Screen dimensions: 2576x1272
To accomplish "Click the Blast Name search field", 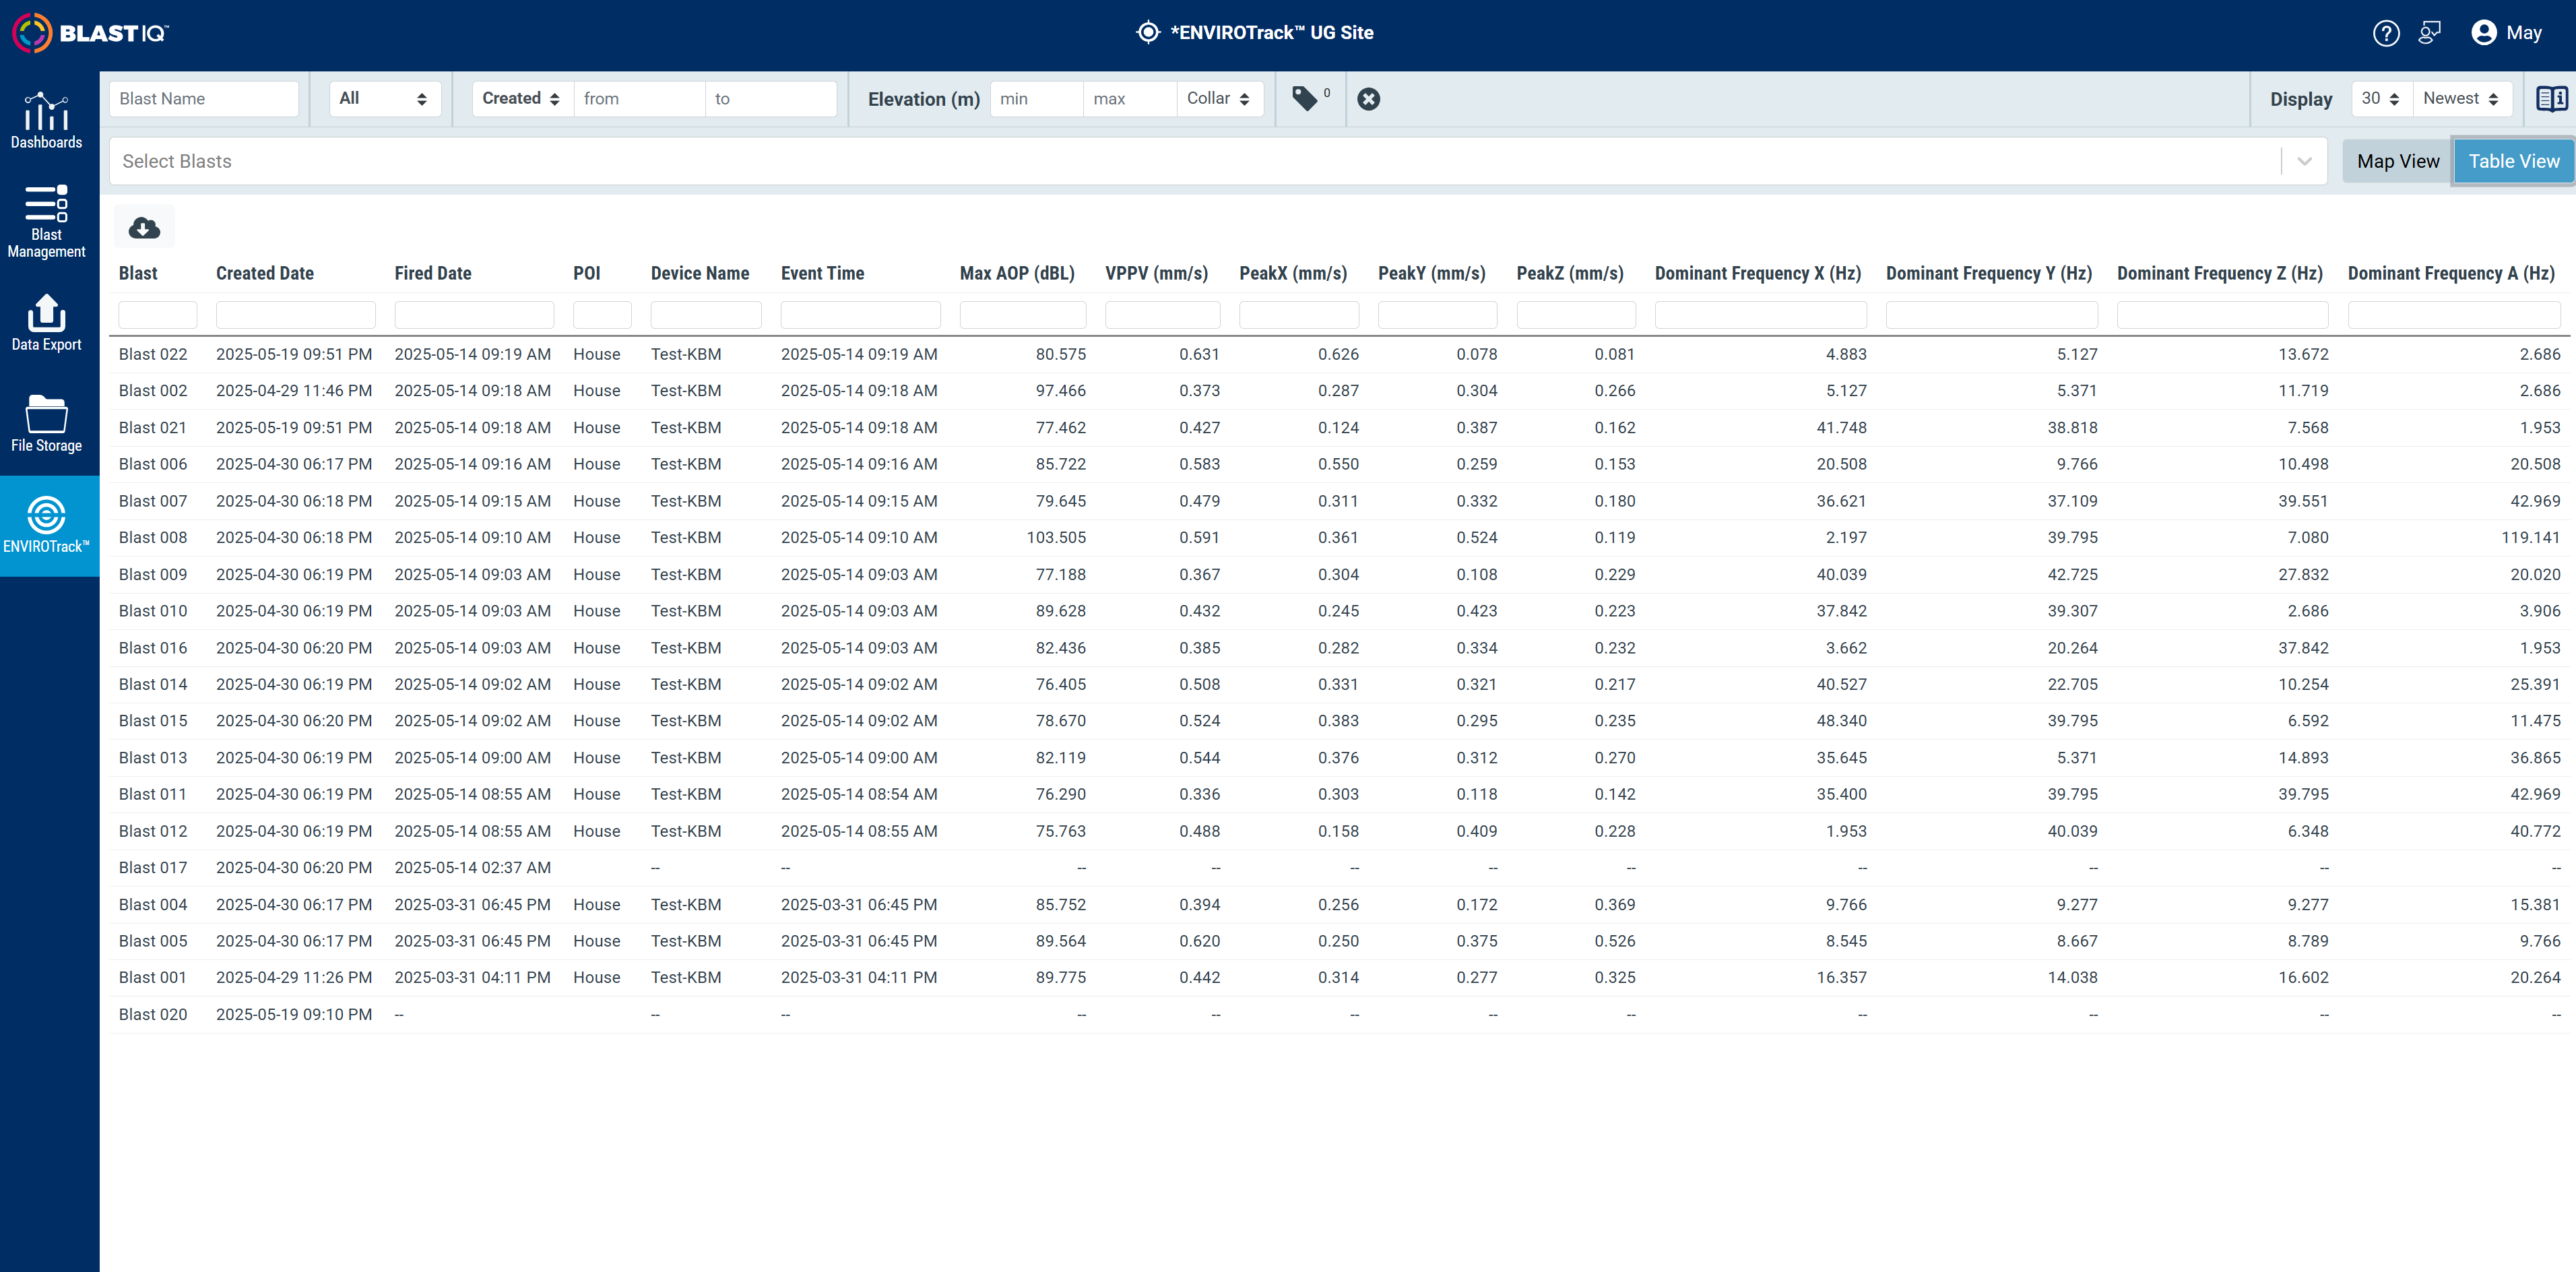I will tap(204, 98).
